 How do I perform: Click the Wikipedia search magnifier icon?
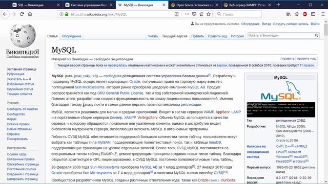point(316,35)
